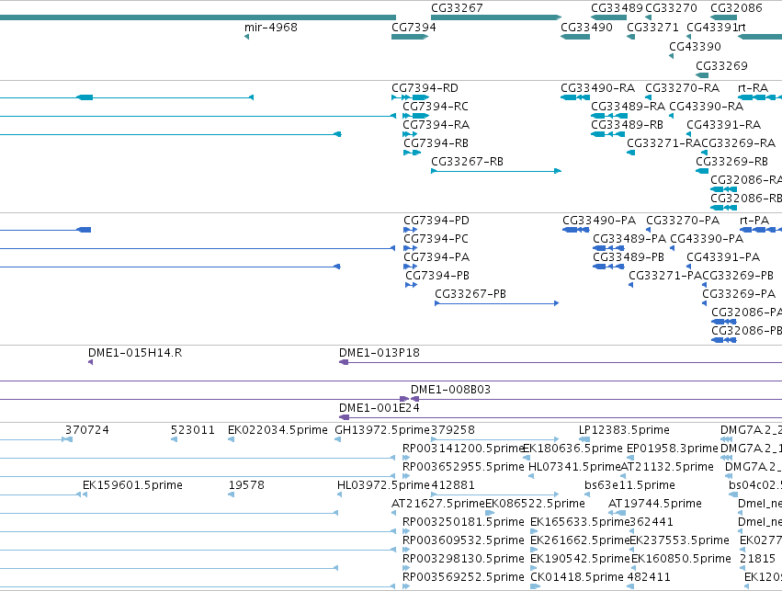Select the CG7394 gene bar
The width and height of the screenshot is (782, 591).
(410, 37)
